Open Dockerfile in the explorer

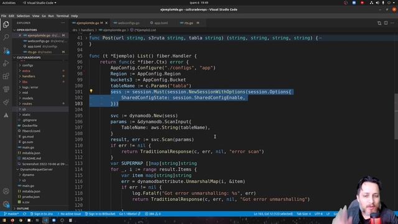click(30, 126)
